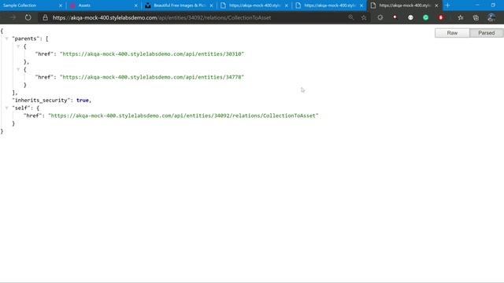Open the self CollectionToAsset href link
Viewport: 504px width, 283px height.
click(183, 116)
